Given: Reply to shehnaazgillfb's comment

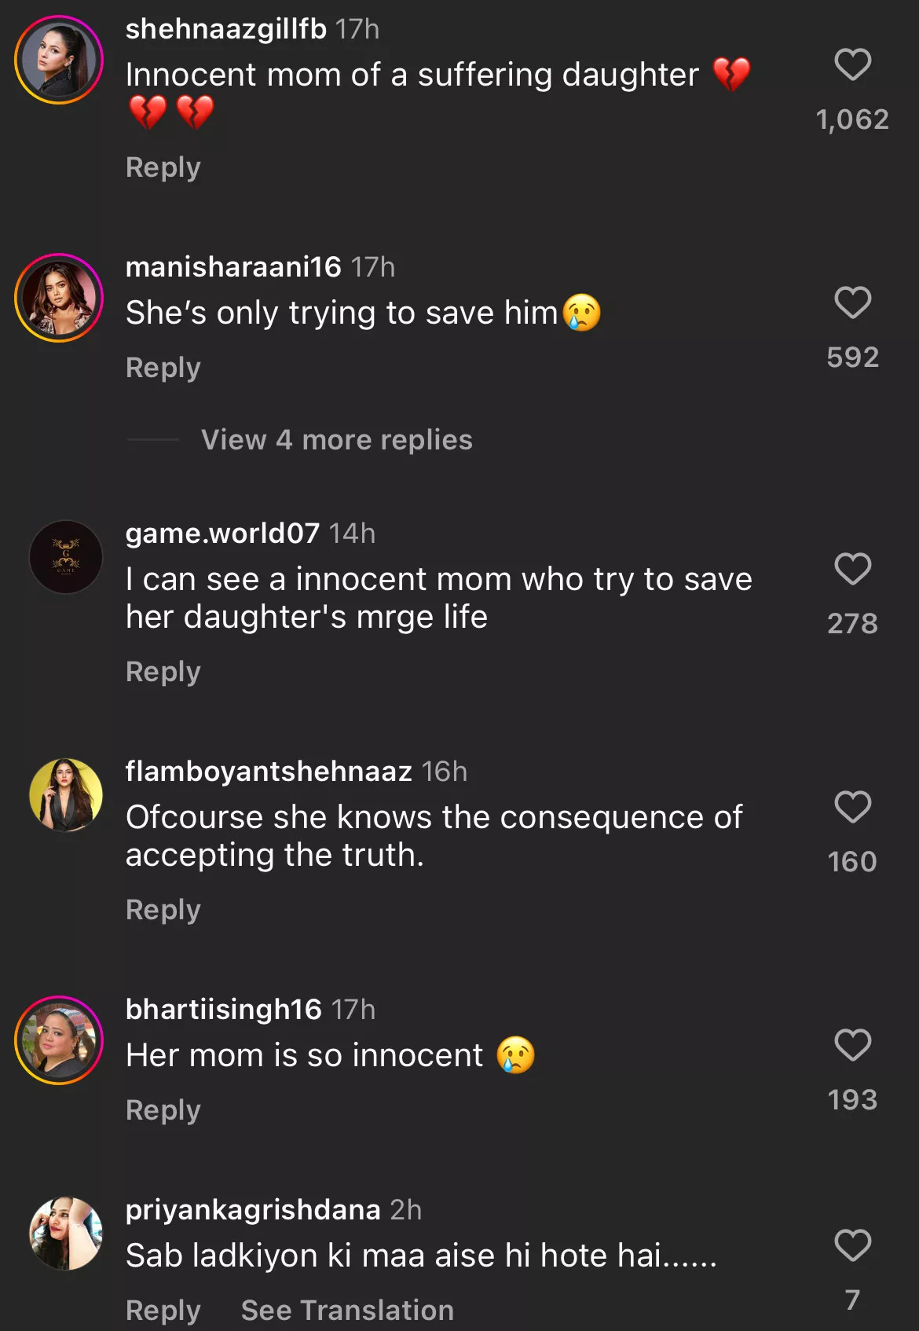Looking at the screenshot, I should tap(163, 167).
